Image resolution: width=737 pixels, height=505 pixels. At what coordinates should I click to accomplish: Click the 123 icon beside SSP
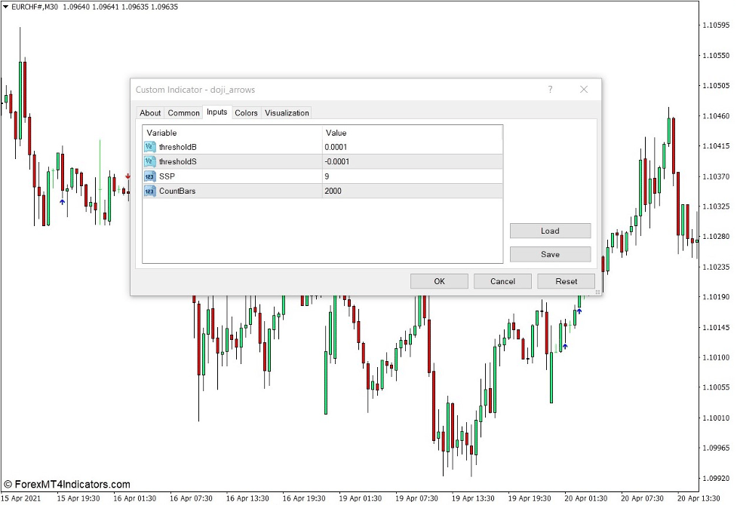149,176
